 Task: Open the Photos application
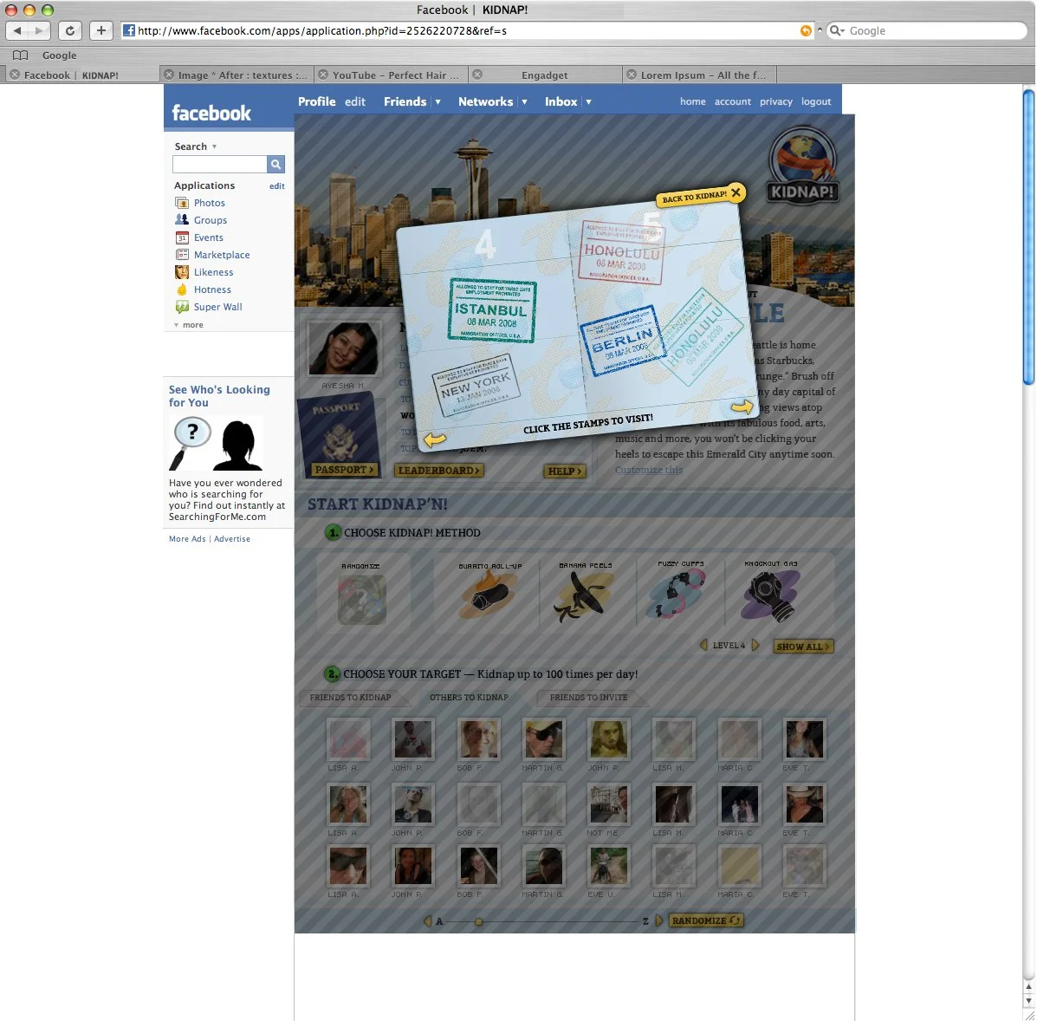pos(209,203)
